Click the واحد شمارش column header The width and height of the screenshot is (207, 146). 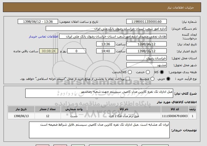click(74, 109)
